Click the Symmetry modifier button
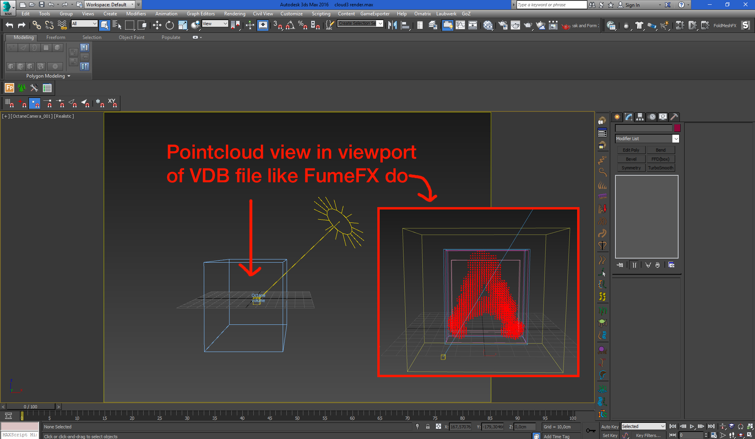This screenshot has height=439, width=755. click(631, 168)
